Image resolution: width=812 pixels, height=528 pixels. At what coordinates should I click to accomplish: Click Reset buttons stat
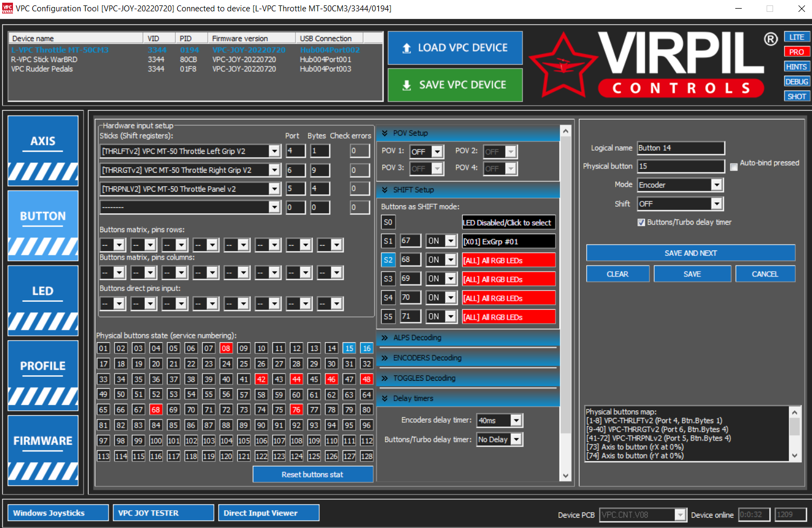point(313,475)
